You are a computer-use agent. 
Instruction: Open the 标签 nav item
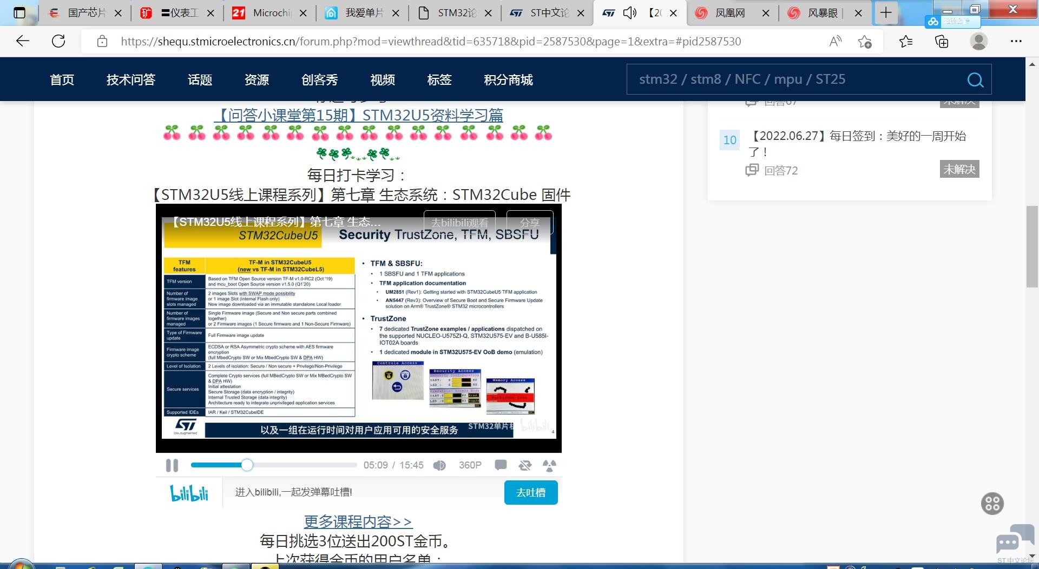tap(439, 80)
